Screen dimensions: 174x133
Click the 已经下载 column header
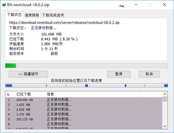[30, 94]
